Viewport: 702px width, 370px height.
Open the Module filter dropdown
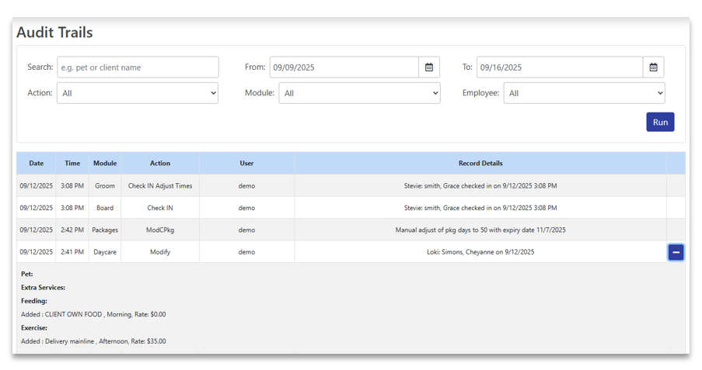tap(359, 93)
